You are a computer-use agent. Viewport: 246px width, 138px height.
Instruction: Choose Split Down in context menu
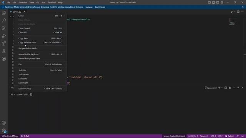(x=40, y=74)
